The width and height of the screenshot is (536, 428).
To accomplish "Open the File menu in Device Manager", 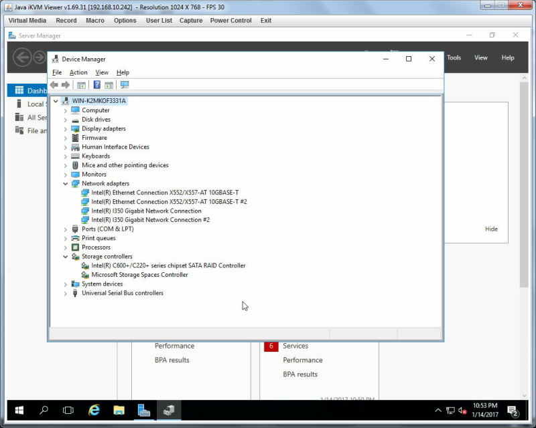I will coord(57,72).
